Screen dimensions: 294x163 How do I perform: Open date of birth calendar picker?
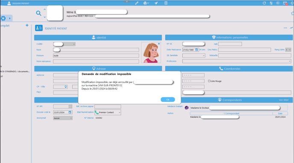coord(197,50)
